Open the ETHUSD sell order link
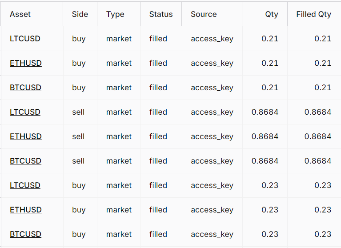341x248 pixels. click(26, 136)
